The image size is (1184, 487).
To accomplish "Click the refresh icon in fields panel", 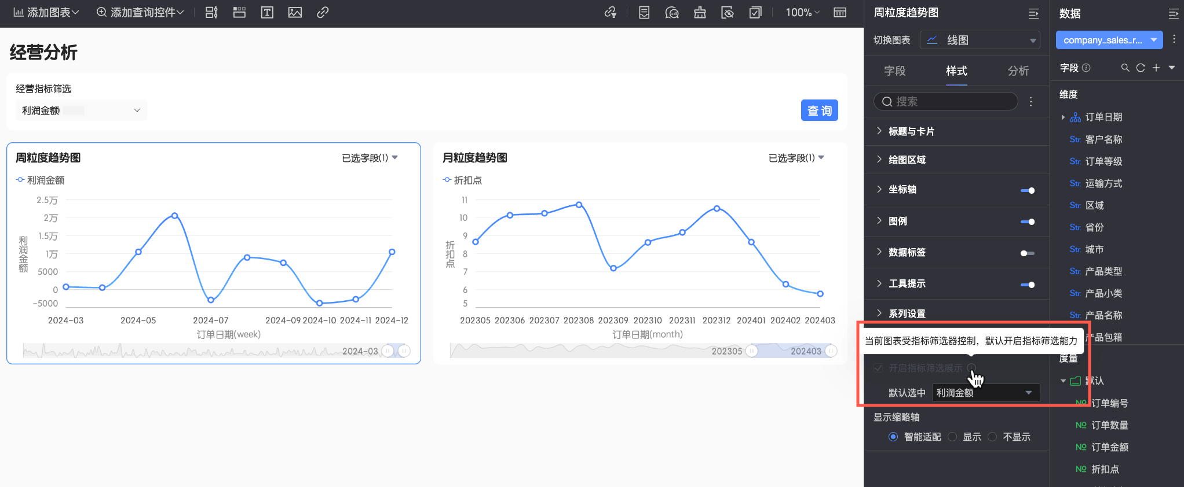I will pos(1141,68).
